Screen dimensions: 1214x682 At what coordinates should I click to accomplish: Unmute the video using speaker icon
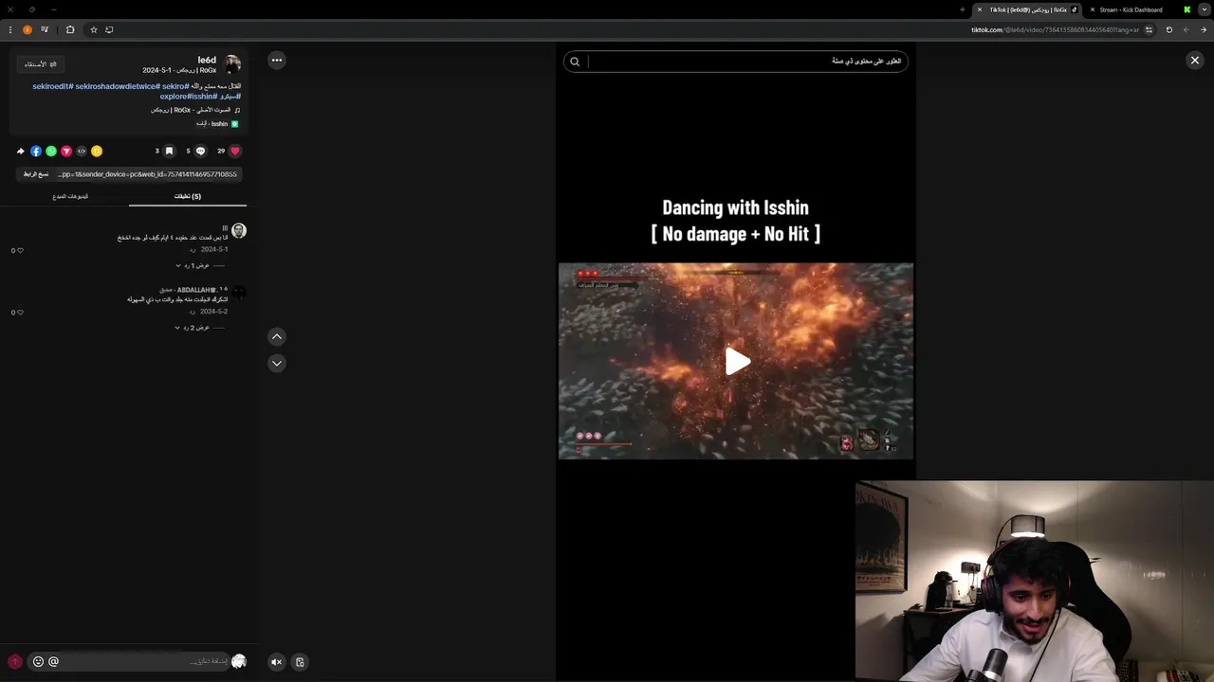click(276, 662)
